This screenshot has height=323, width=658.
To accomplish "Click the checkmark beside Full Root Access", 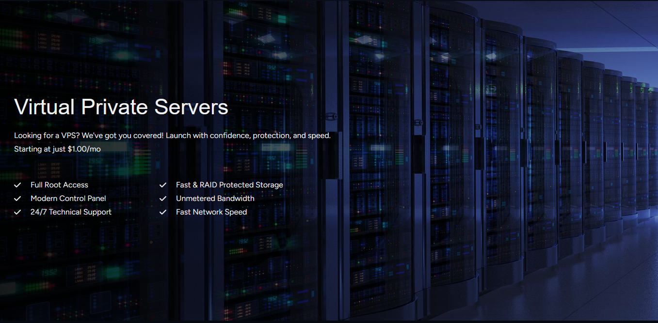I will 17,185.
